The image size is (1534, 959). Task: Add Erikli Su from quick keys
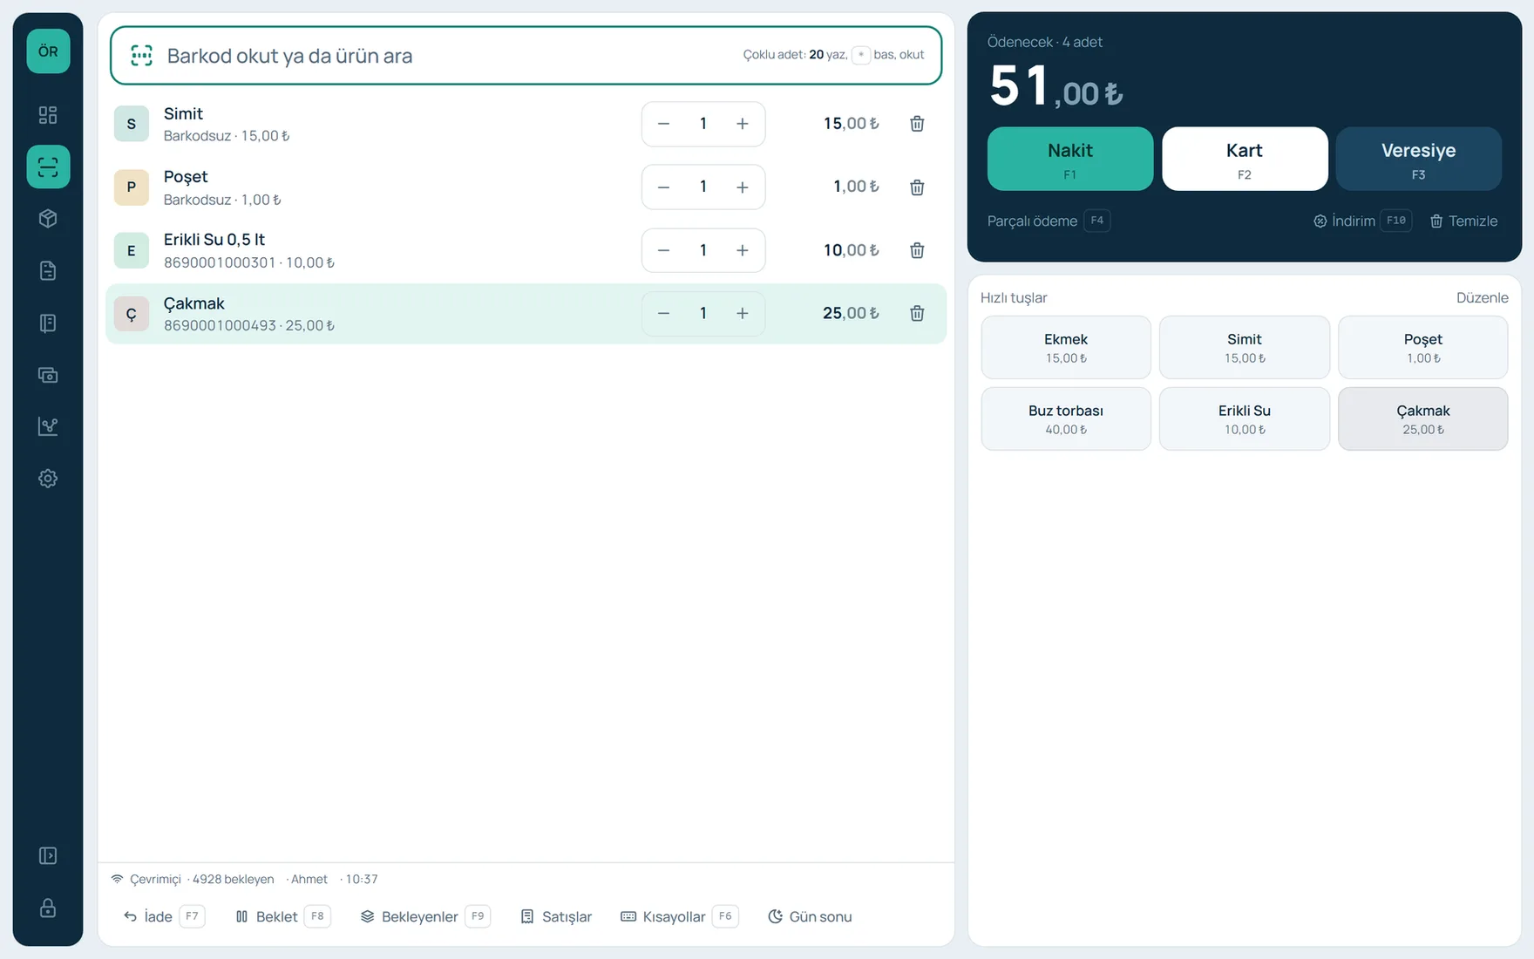tap(1245, 418)
